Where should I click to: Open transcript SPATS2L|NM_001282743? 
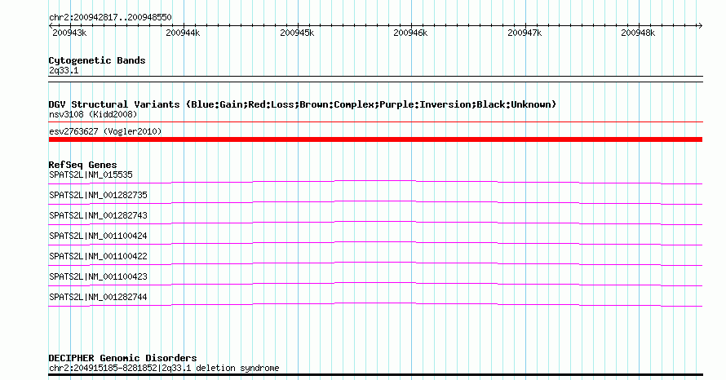point(98,216)
